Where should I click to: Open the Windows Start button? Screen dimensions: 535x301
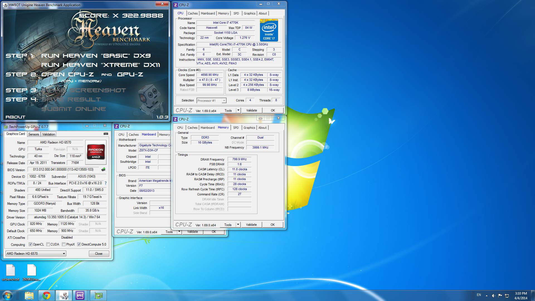8,295
